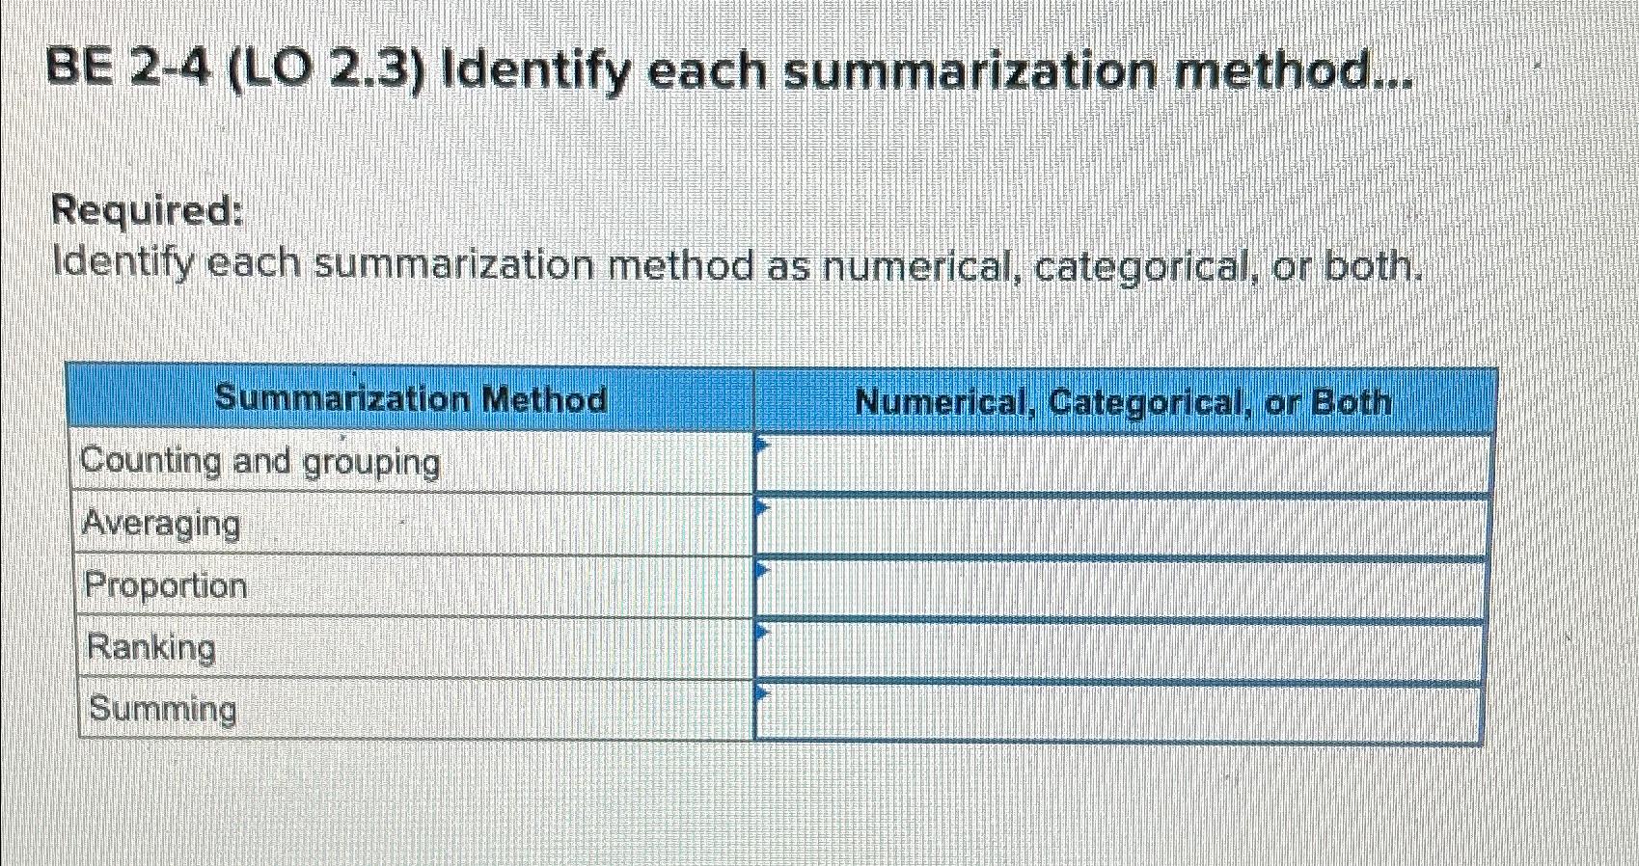Viewport: 1639px width, 866px height.
Task: Select the Proportion row label
Action: coord(164,586)
